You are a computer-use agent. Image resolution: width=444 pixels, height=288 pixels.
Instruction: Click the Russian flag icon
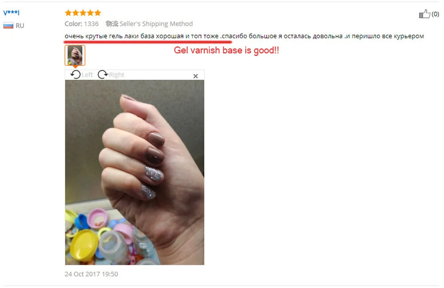coord(8,25)
